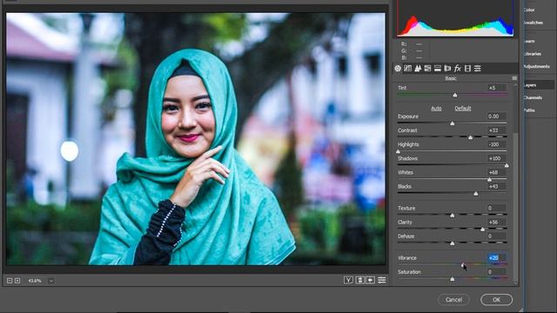The width and height of the screenshot is (557, 313).
Task: Click the panel scroll-up arrow
Action: click(x=515, y=85)
